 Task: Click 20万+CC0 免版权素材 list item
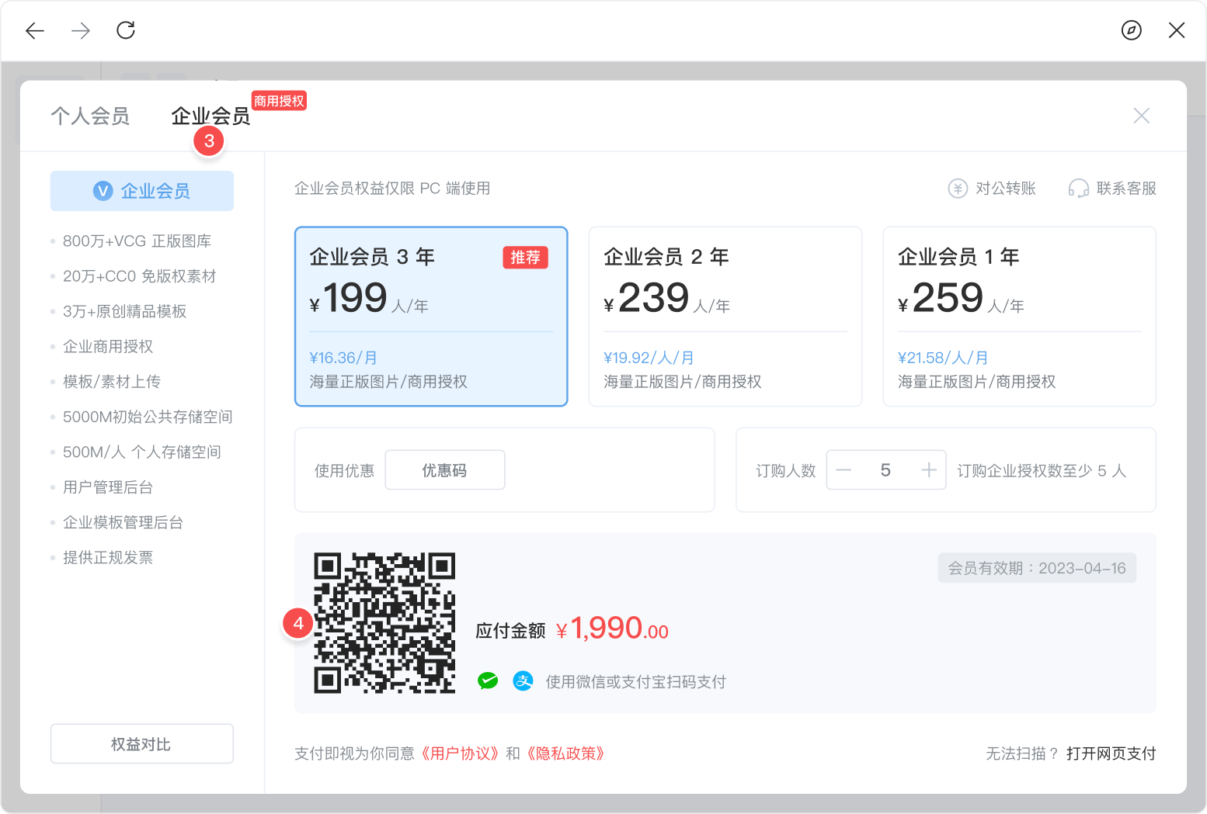point(139,276)
